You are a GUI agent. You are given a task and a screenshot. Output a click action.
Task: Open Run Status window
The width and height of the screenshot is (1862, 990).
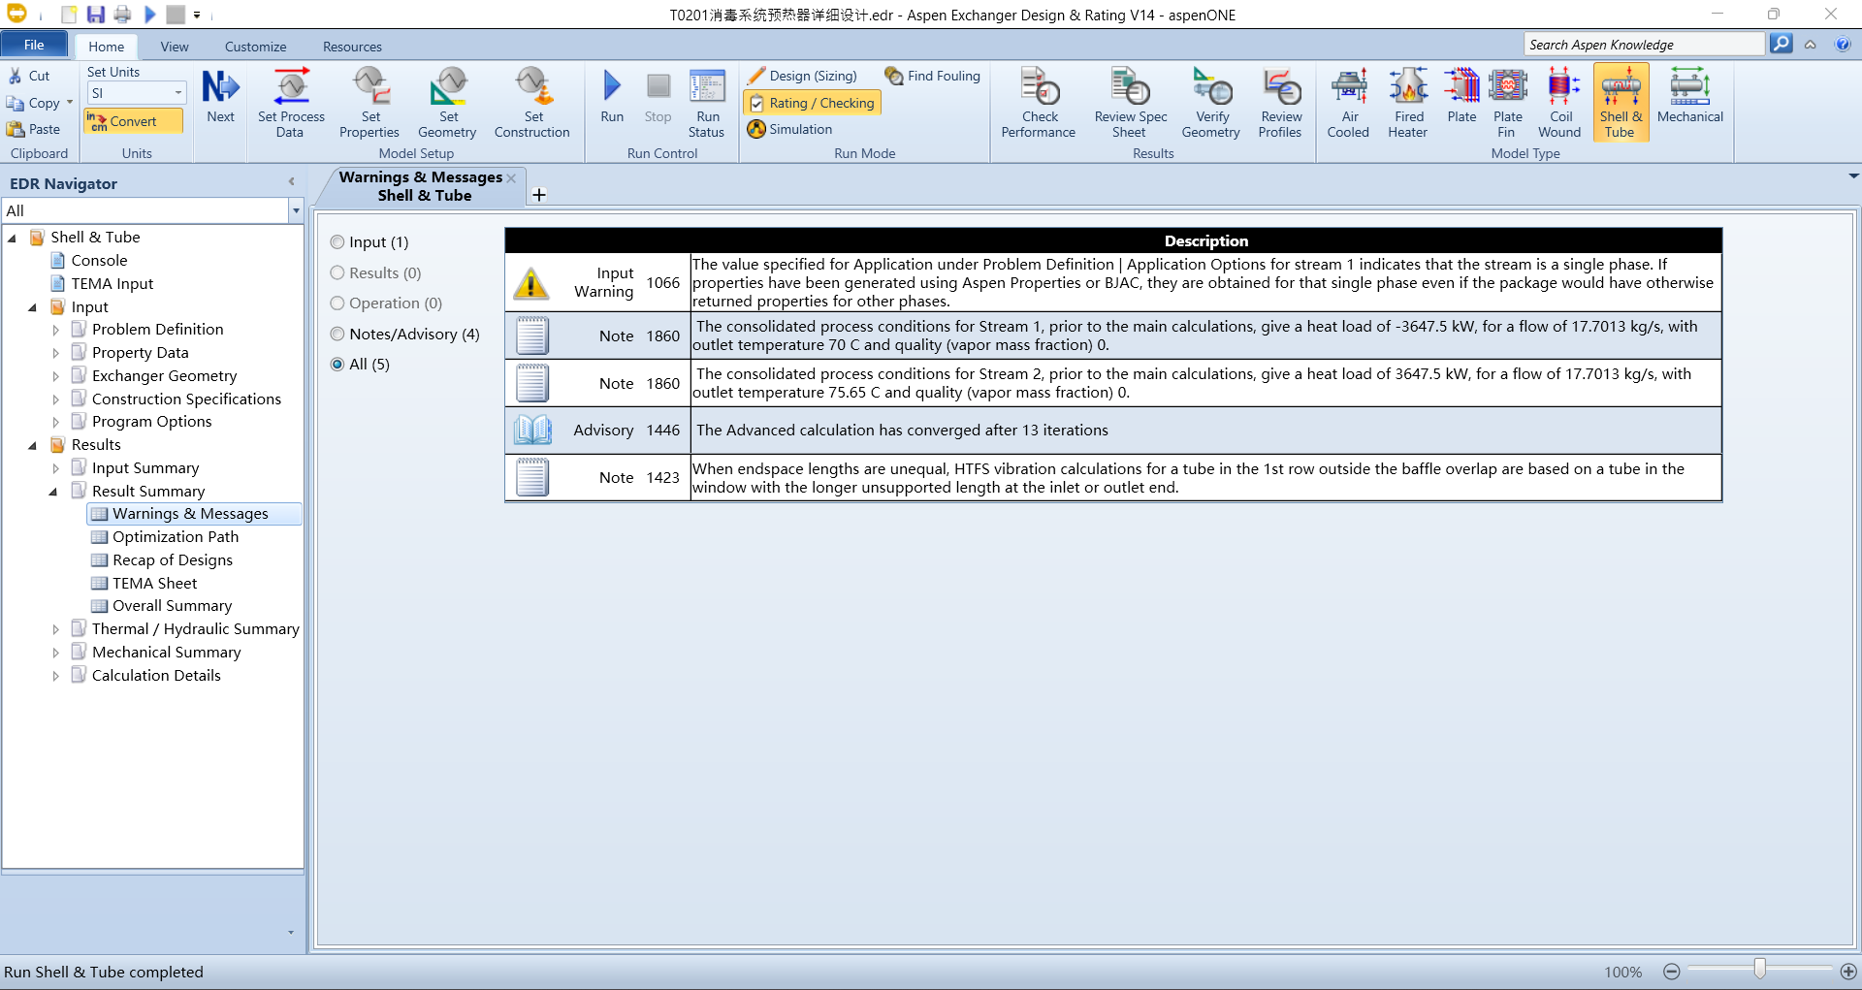coord(707,102)
